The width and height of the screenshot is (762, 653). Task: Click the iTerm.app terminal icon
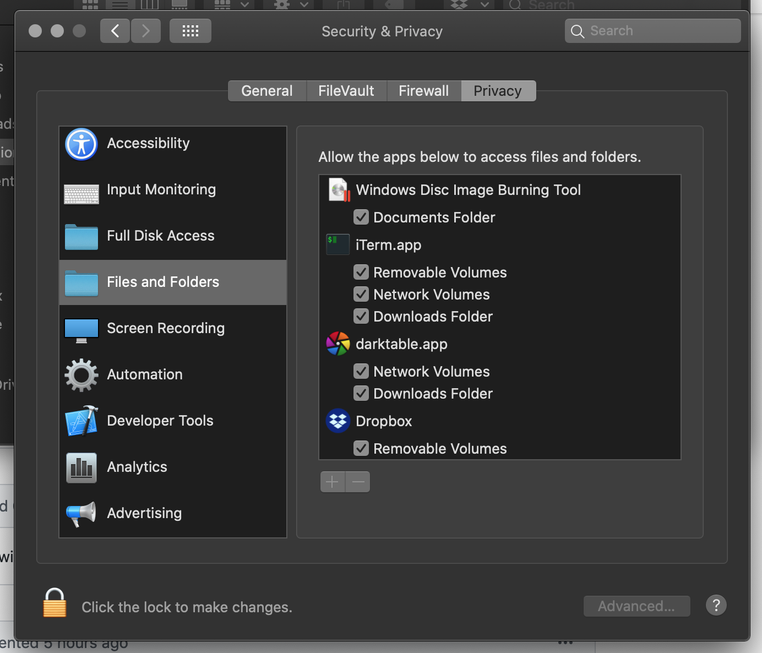338,244
